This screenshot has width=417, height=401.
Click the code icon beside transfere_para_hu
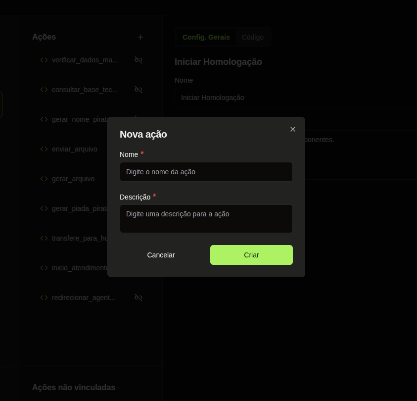click(x=44, y=238)
